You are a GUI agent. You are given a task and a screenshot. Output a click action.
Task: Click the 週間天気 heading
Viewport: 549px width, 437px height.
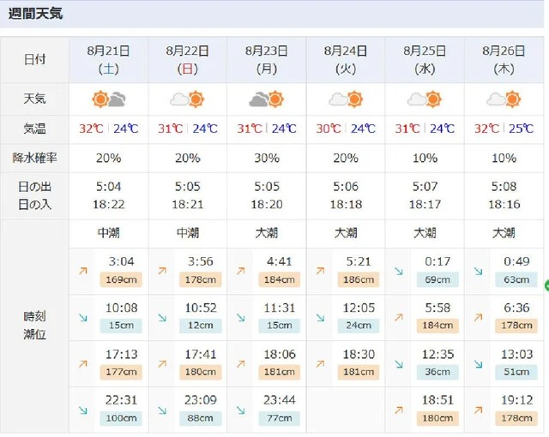35,14
